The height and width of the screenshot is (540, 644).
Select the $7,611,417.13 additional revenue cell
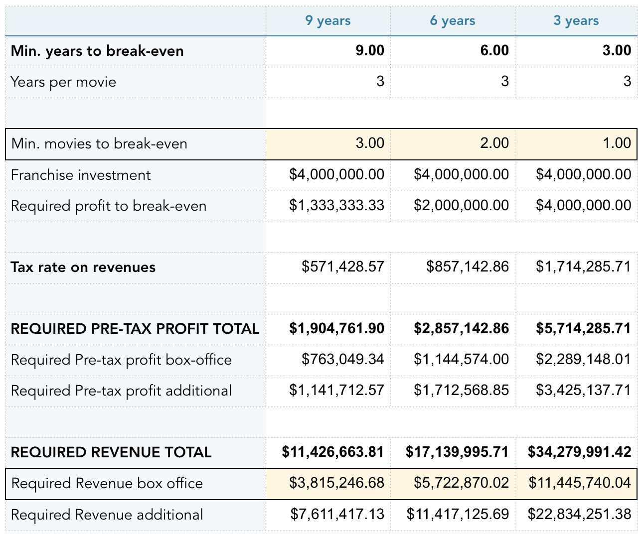(328, 515)
